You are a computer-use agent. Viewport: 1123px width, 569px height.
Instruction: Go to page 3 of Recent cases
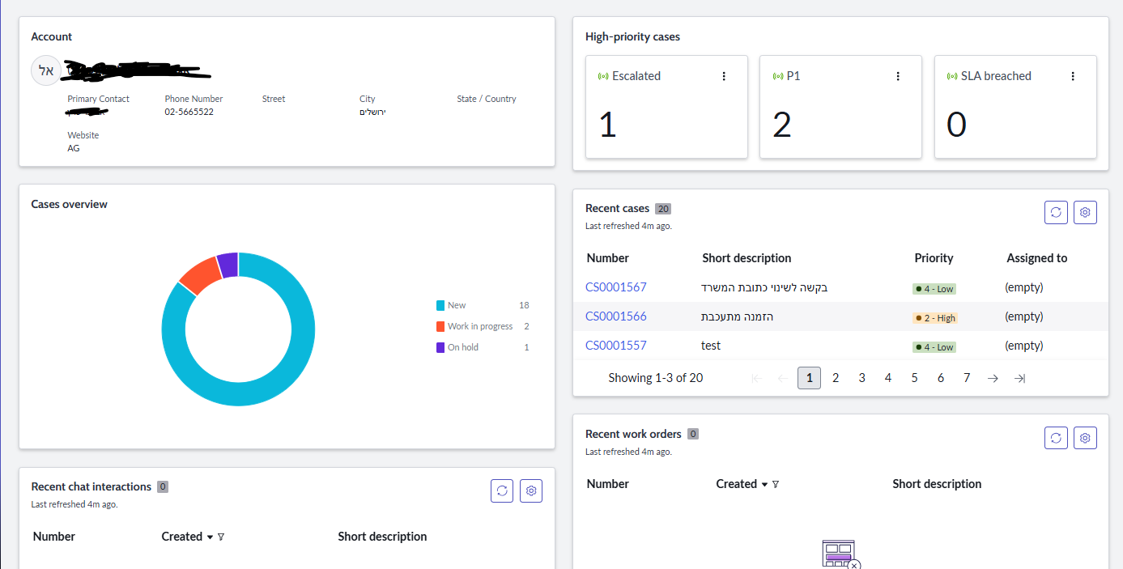coord(862,378)
